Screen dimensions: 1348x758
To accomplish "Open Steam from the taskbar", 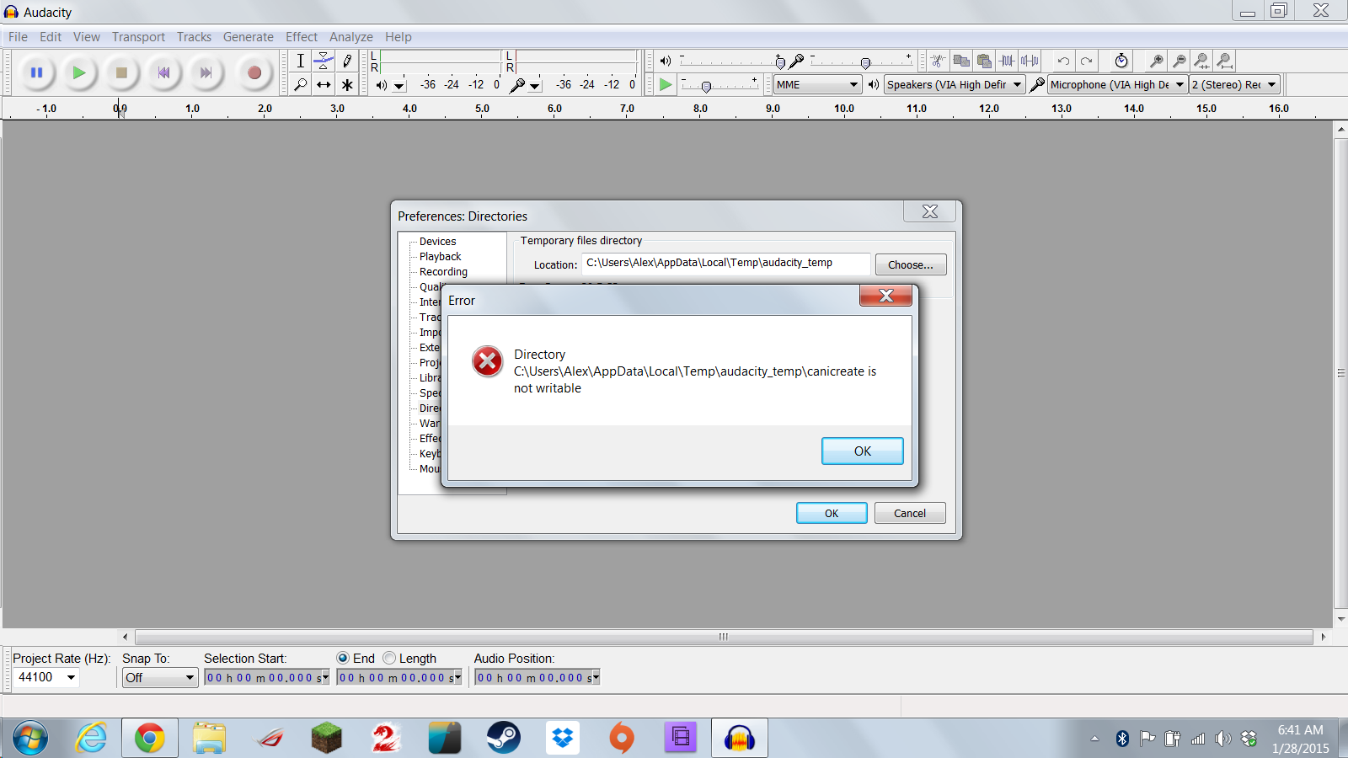I will (x=504, y=739).
